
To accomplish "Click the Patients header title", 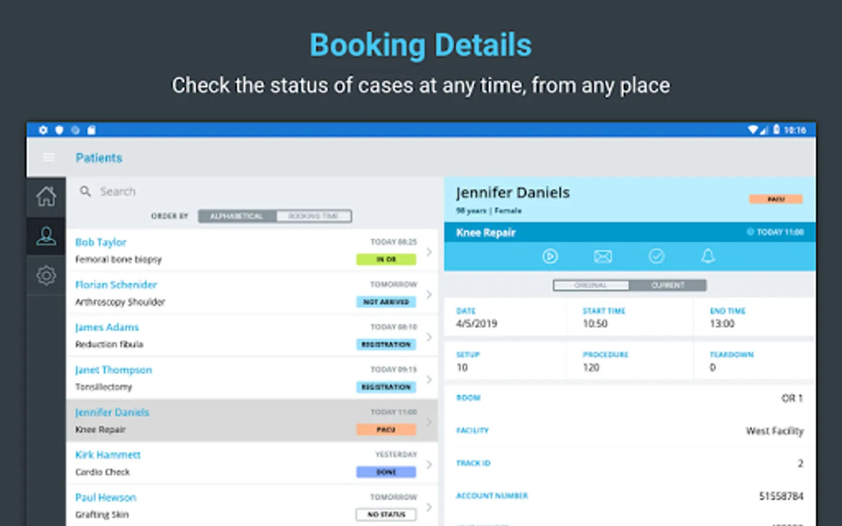I will pyautogui.click(x=99, y=158).
